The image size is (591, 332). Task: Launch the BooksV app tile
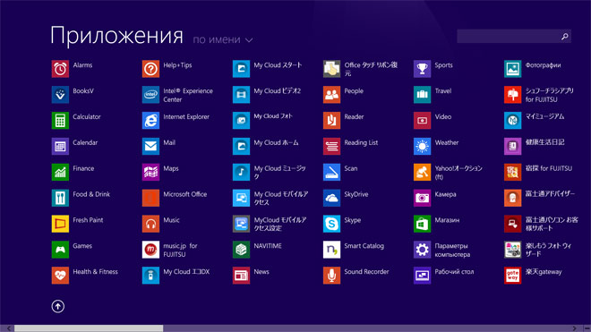coord(60,95)
